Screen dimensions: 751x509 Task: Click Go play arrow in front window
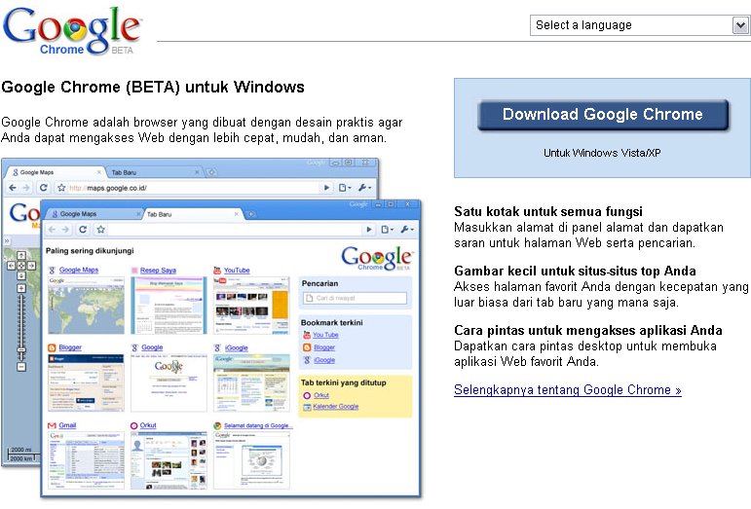369,230
